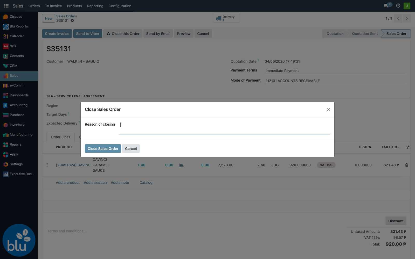Click Add a section link
Viewport: 415px width, 259px height.
pos(95,183)
